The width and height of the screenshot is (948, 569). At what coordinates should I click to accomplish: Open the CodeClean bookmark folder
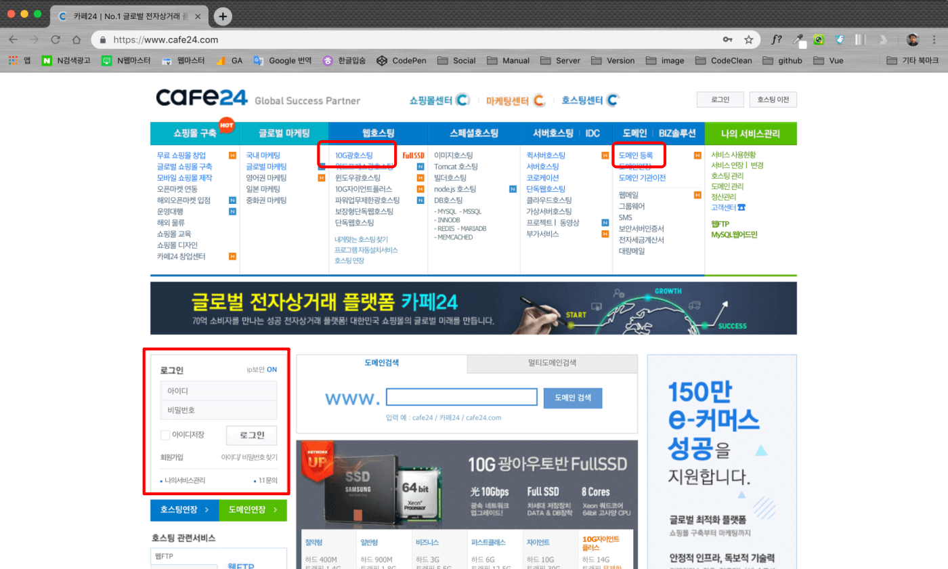pyautogui.click(x=723, y=60)
